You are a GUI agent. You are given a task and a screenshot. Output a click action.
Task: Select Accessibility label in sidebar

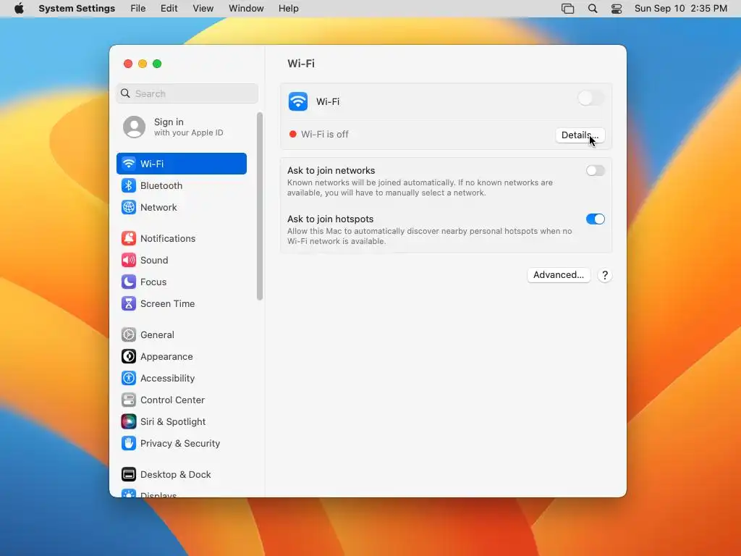pos(167,378)
